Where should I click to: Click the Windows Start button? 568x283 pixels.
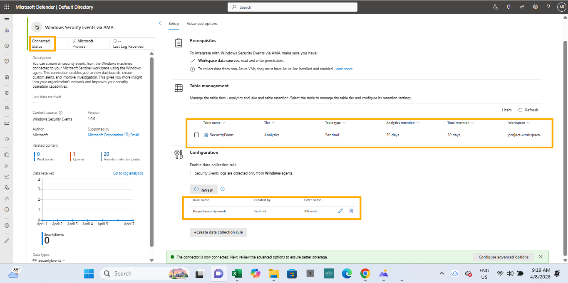click(x=89, y=273)
